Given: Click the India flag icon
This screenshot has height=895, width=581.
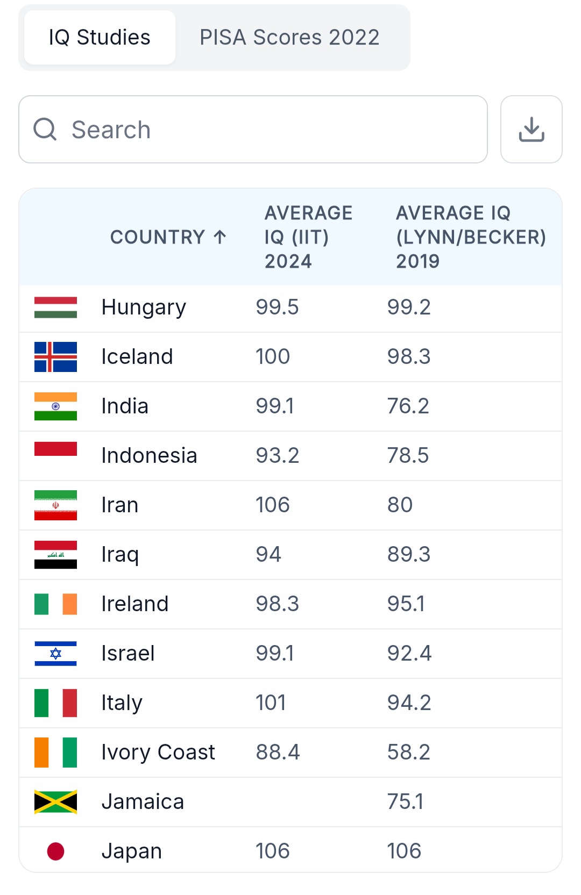Looking at the screenshot, I should pyautogui.click(x=55, y=406).
